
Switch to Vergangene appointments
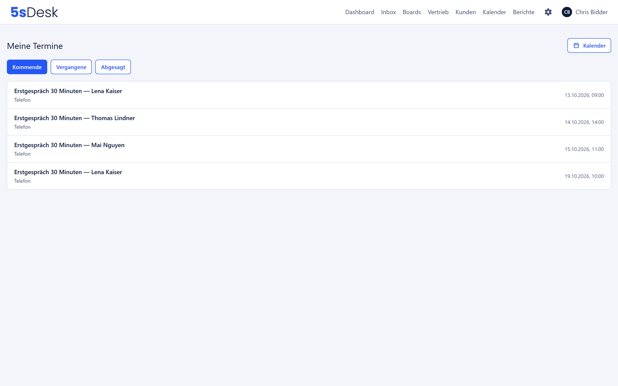71,67
